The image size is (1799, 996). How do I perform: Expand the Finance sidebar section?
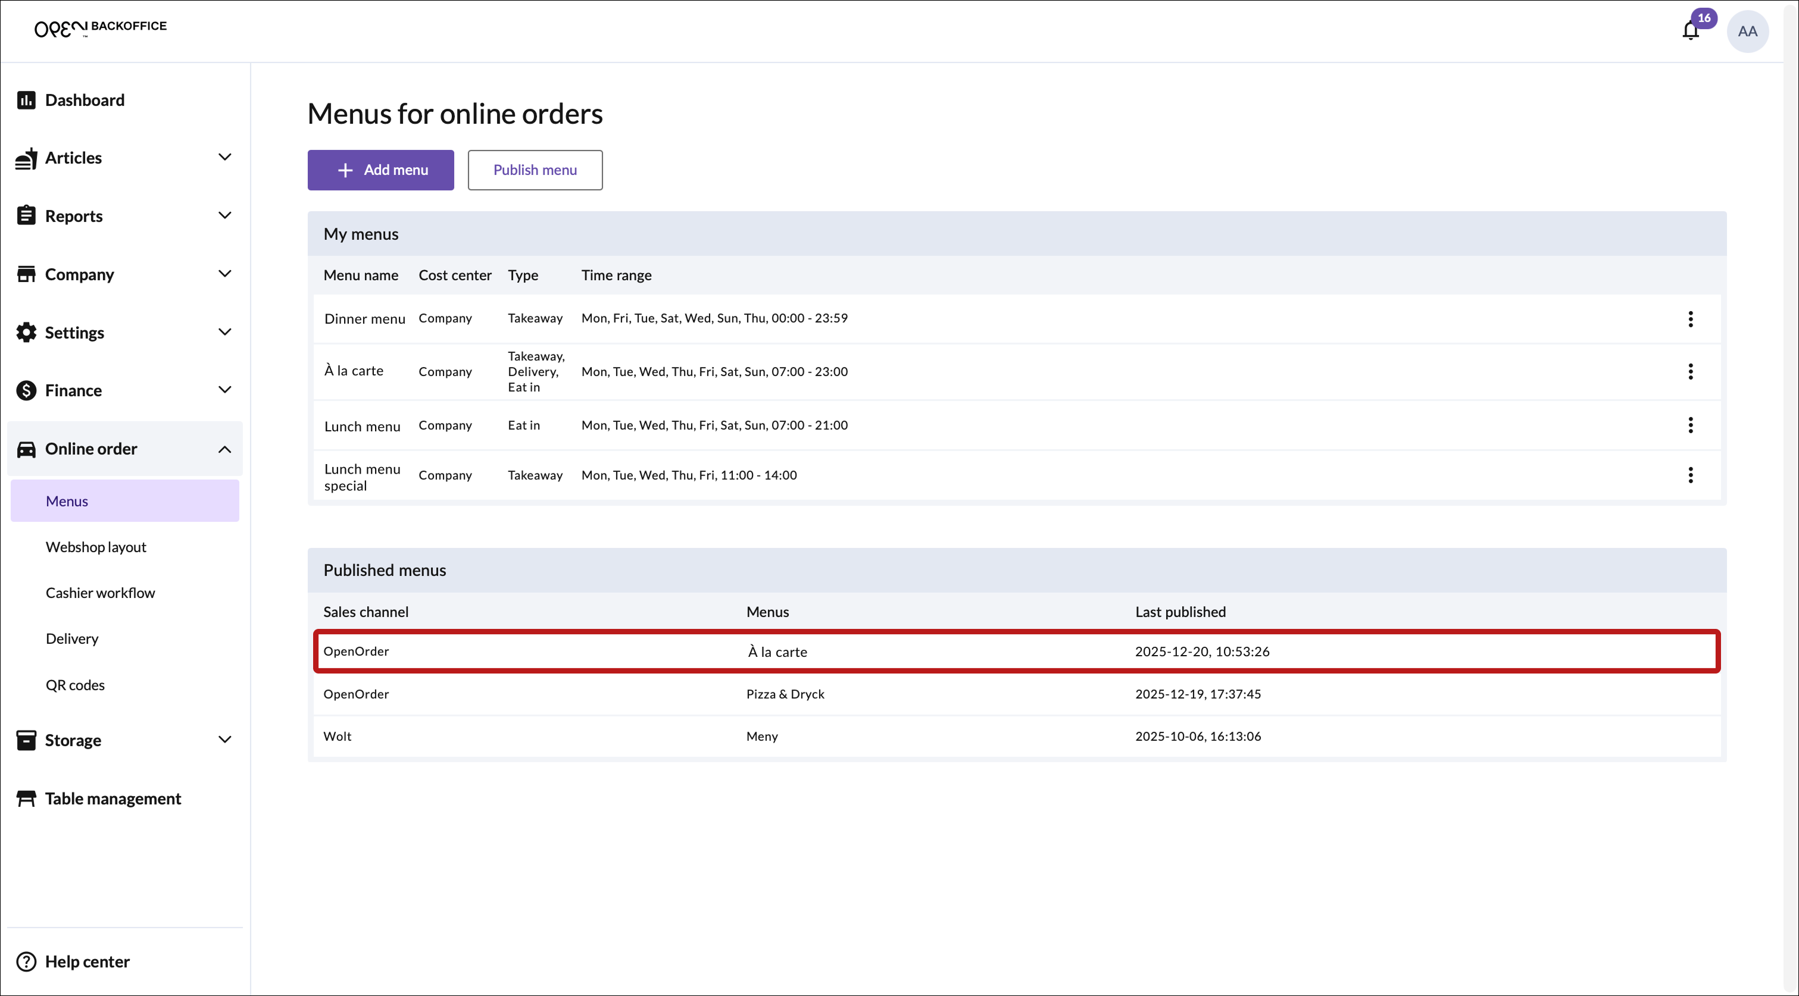point(224,390)
